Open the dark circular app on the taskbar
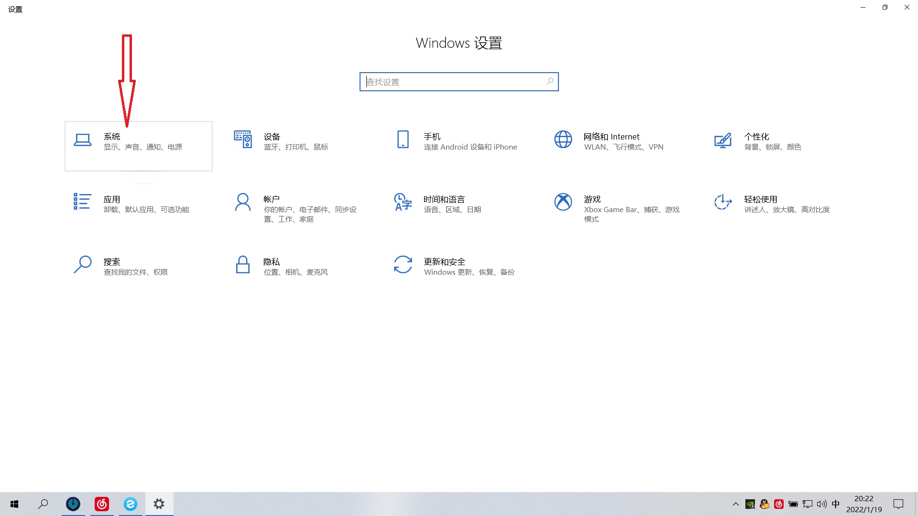 tap(73, 504)
